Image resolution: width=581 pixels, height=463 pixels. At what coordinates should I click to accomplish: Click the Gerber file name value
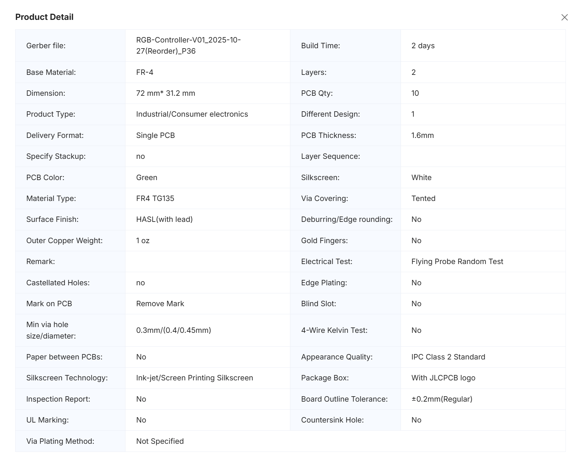188,46
